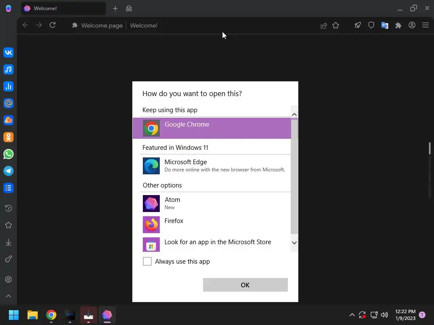Open settings gear in sidebar
The height and width of the screenshot is (325, 434).
[8, 279]
